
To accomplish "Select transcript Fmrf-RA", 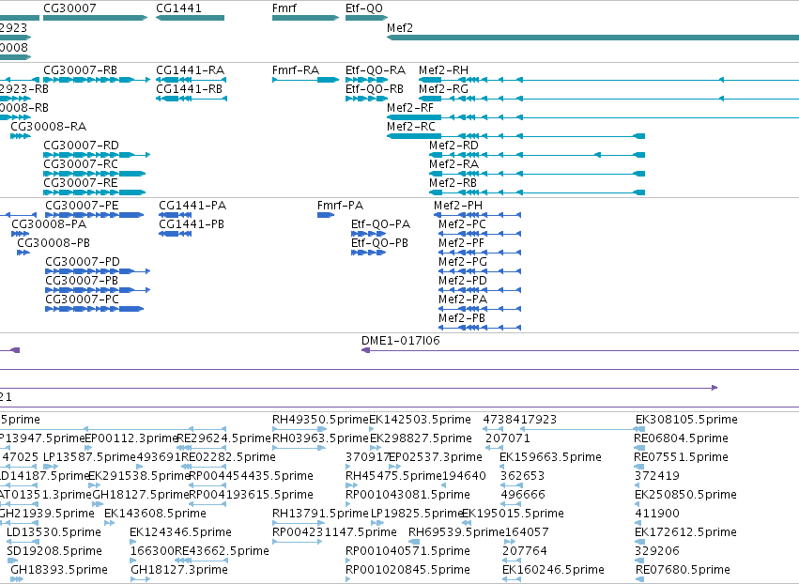I will click(305, 80).
